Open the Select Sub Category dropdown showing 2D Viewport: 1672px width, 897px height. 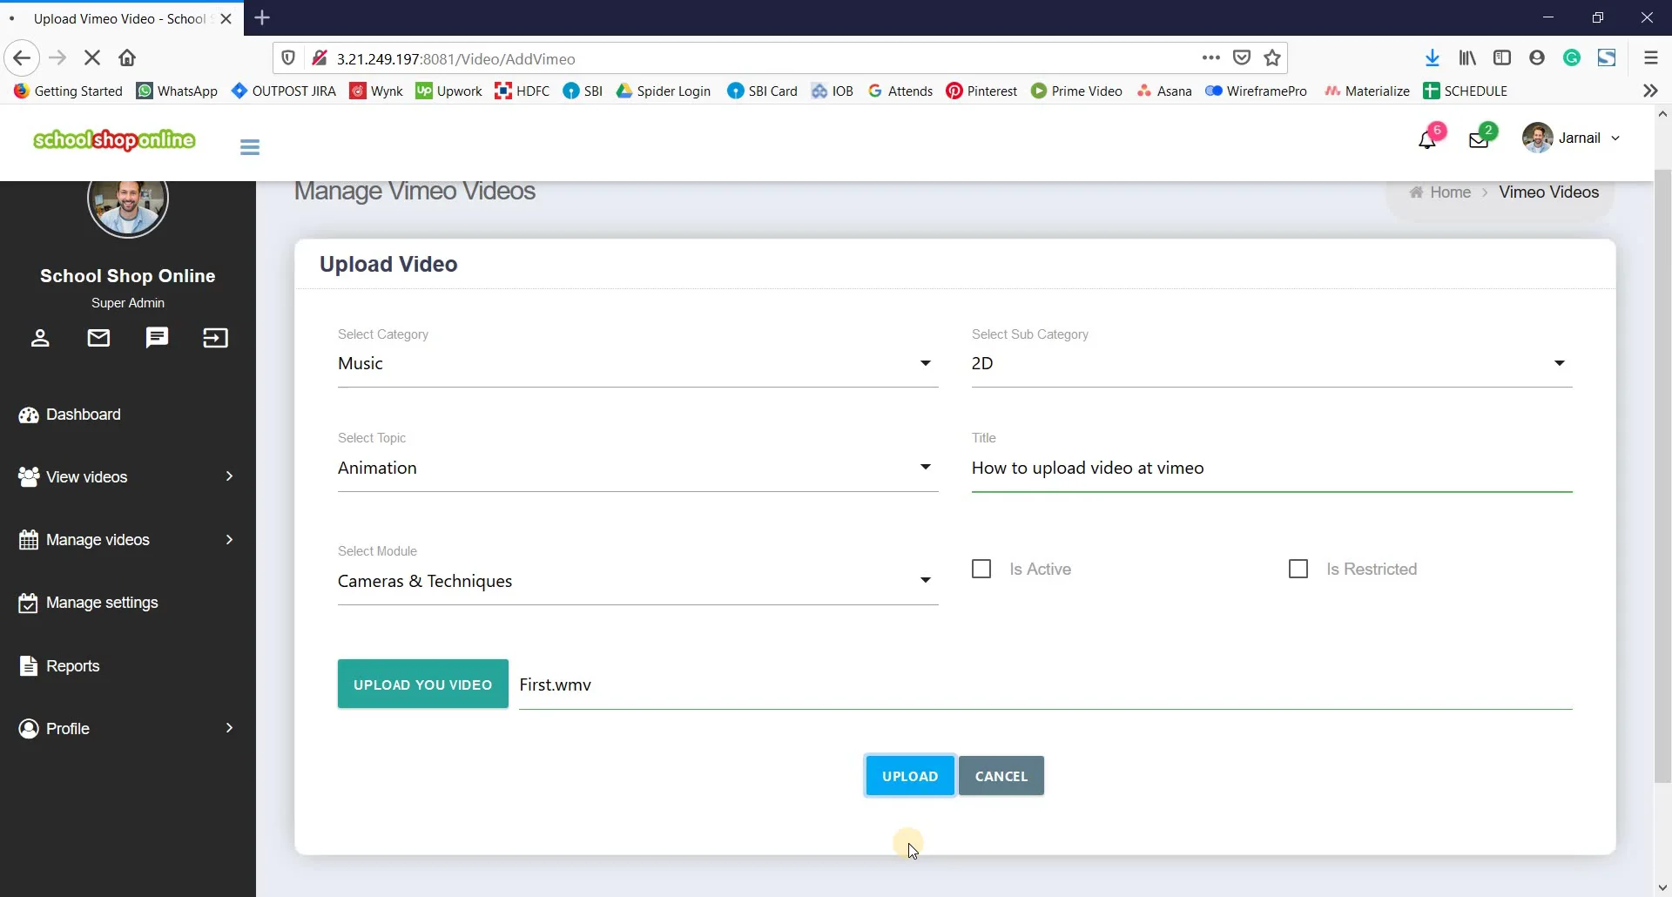click(x=1271, y=363)
